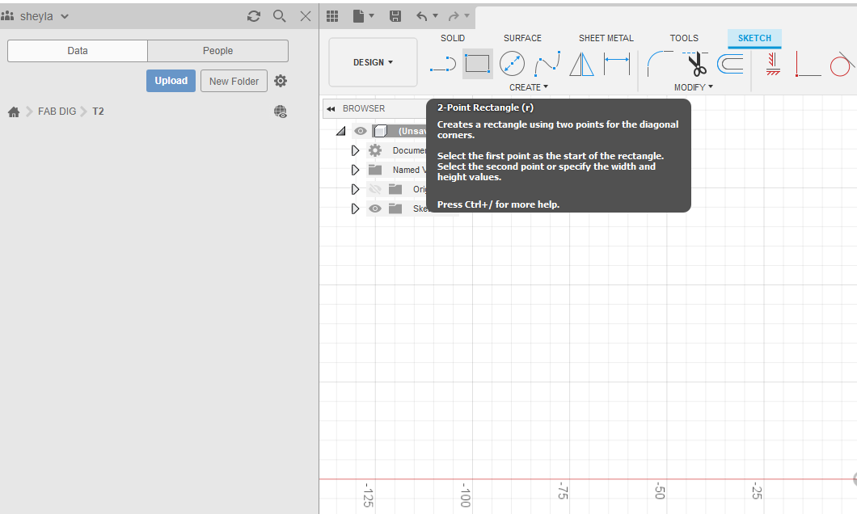Refresh the data panel
The height and width of the screenshot is (514, 857).
click(254, 16)
